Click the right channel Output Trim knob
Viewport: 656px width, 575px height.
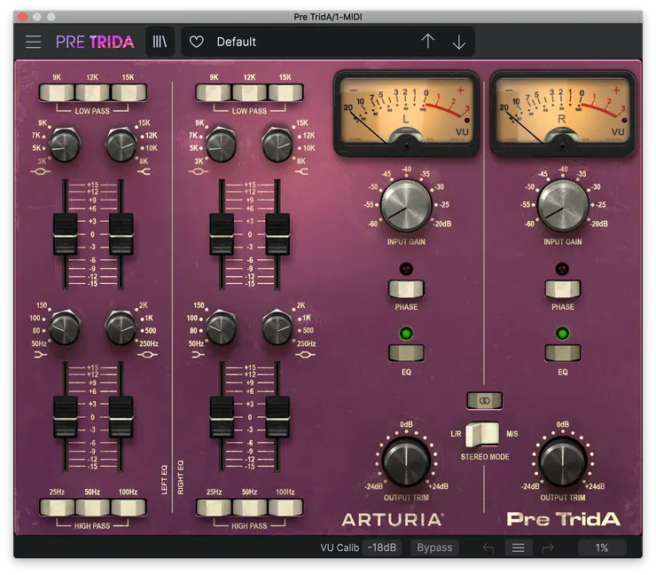pos(562,461)
